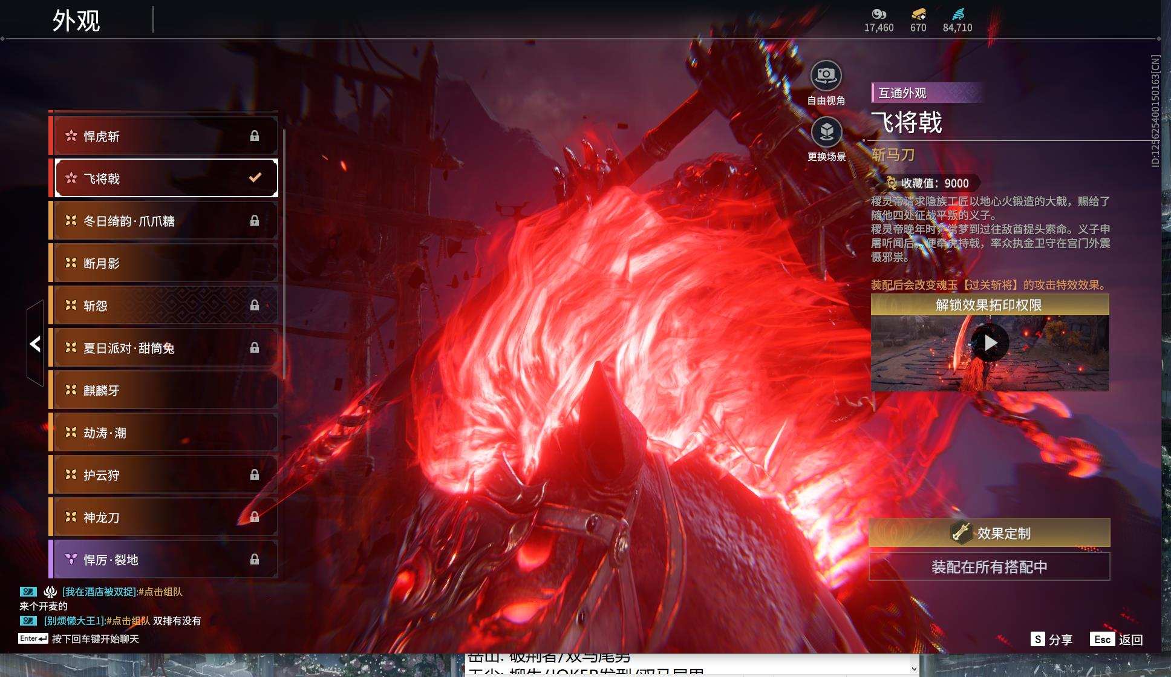Collapse the skin list with left arrow
Viewport: 1171px width, 677px height.
click(35, 344)
